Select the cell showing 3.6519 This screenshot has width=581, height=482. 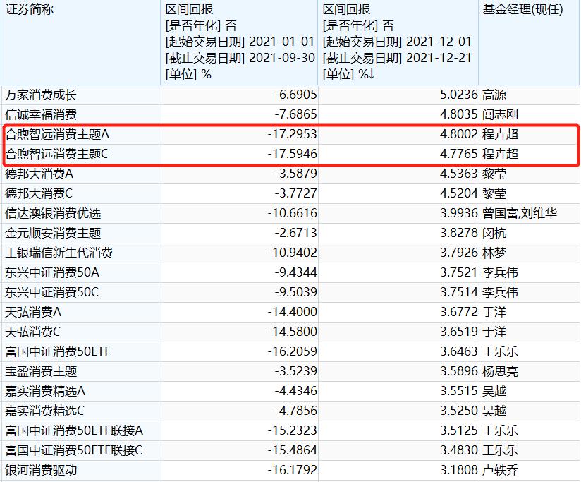point(459,332)
